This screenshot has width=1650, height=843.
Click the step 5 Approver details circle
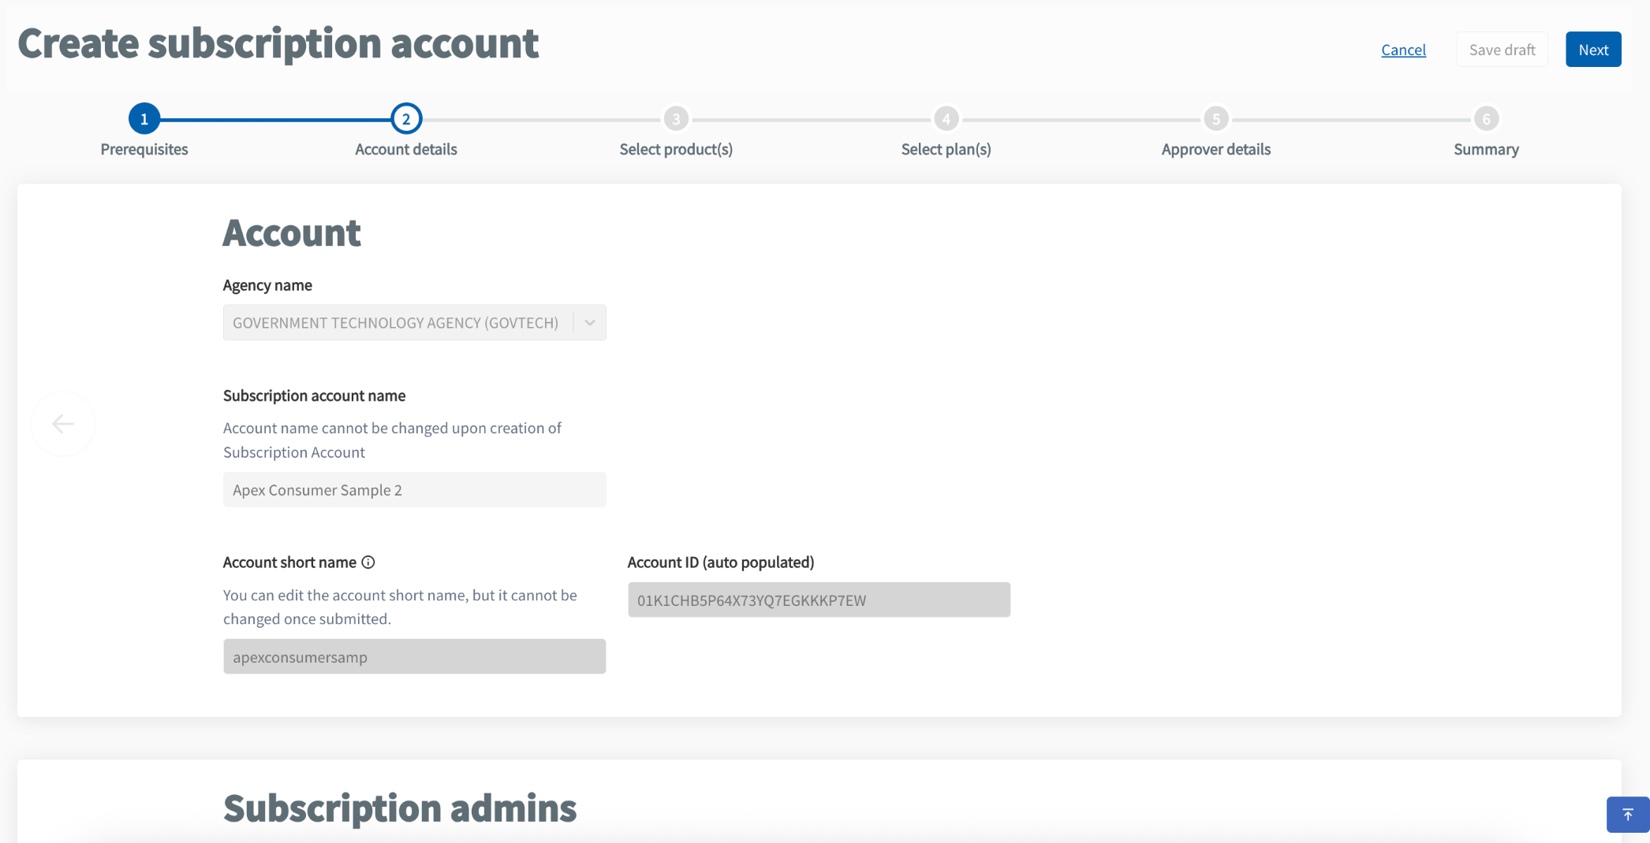pos(1215,120)
